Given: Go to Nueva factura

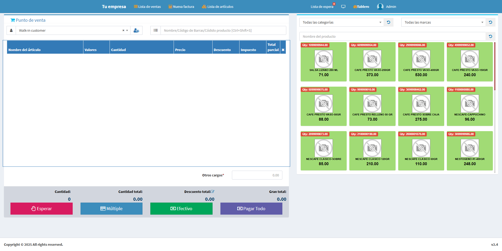Looking at the screenshot, I should pos(181,7).
